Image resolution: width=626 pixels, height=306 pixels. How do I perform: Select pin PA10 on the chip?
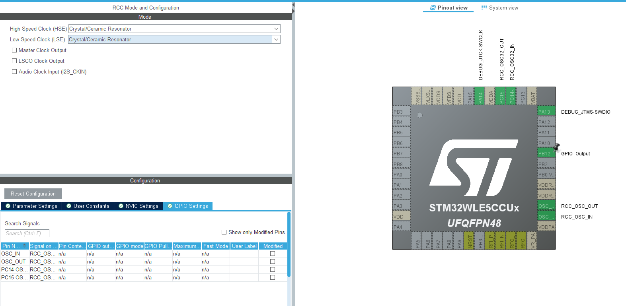pyautogui.click(x=546, y=143)
